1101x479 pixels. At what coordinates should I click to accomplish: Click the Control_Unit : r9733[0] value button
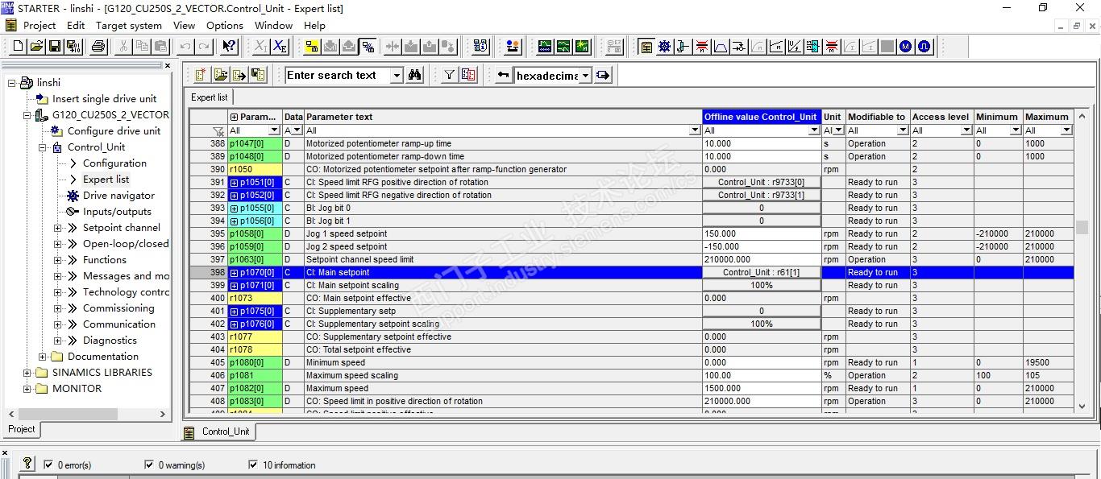point(762,183)
